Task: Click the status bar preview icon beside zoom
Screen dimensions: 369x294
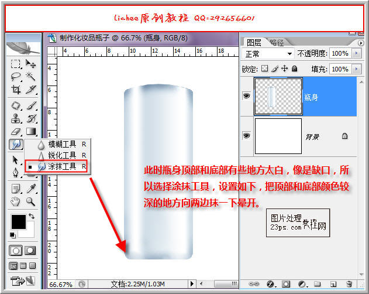Action: [x=82, y=284]
